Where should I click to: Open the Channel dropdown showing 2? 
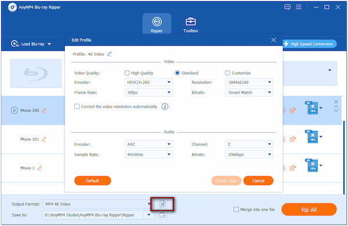tap(249, 144)
